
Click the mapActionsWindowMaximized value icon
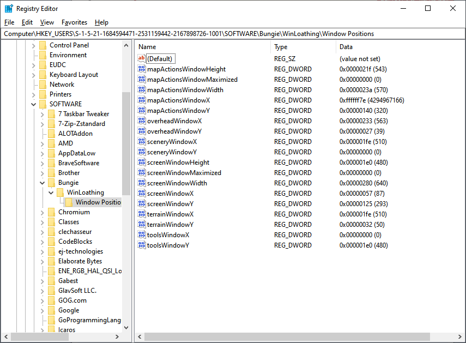pyautogui.click(x=142, y=80)
